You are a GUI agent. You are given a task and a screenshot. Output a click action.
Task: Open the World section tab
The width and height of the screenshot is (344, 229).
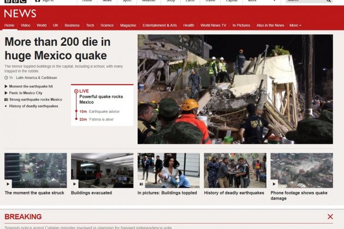point(41,26)
